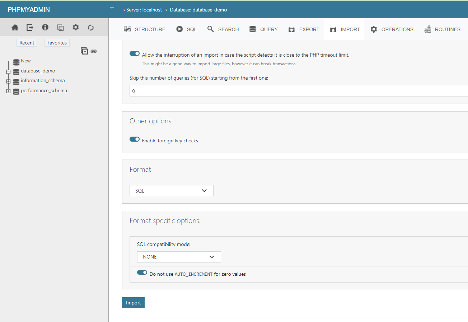Disable the foreign key checks toggle
The width and height of the screenshot is (468, 322).
(x=135, y=139)
